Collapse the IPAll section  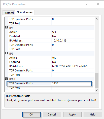[7, 79]
